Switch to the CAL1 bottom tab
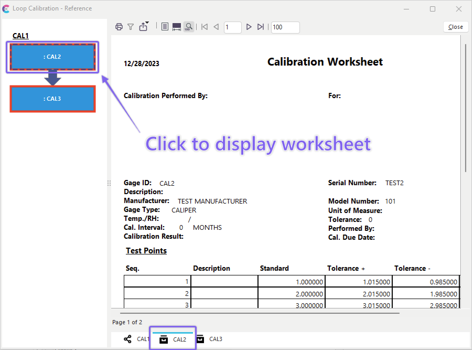This screenshot has width=472, height=350. click(x=137, y=339)
